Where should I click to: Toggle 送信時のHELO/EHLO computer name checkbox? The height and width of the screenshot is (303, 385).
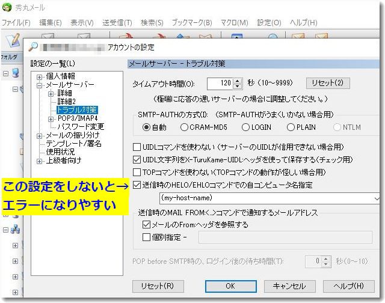pyautogui.click(x=137, y=185)
